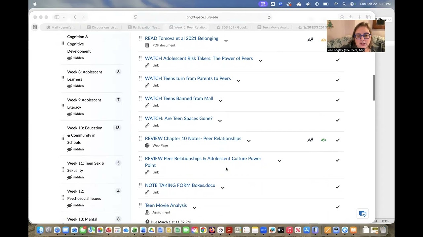Viewport: 423px width, 237px height.
Task: Click the alternative formats icon for Tomova reading
Action: (x=310, y=40)
